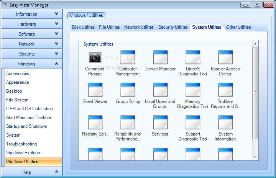Launch the Command Prompt utility icon
The width and height of the screenshot is (276, 178).
pos(95,57)
